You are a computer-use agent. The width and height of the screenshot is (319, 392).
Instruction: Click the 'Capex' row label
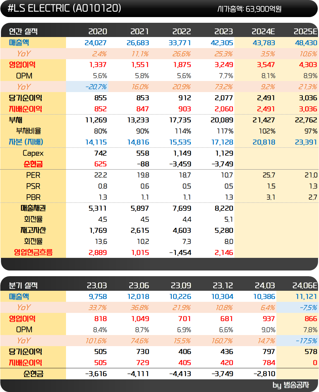(33, 153)
